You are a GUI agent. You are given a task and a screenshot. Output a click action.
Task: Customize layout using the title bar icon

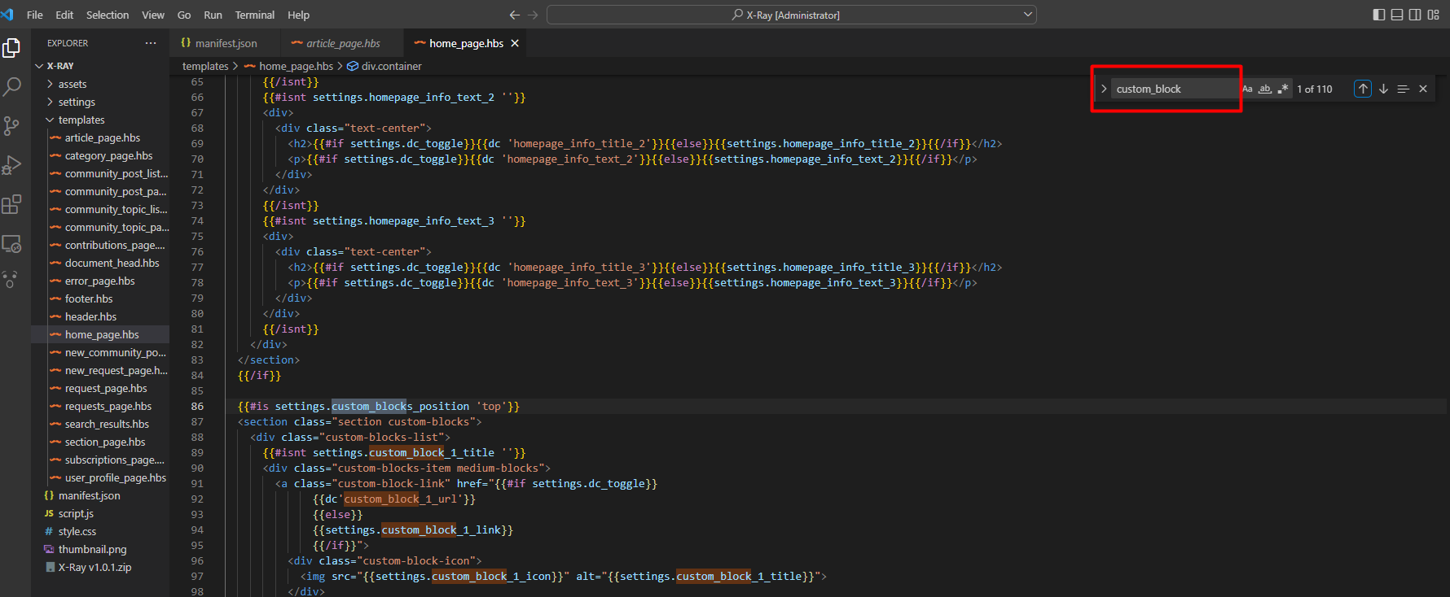click(1434, 15)
